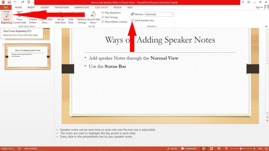
Task: Disable Use Timings
Action: 102,17
